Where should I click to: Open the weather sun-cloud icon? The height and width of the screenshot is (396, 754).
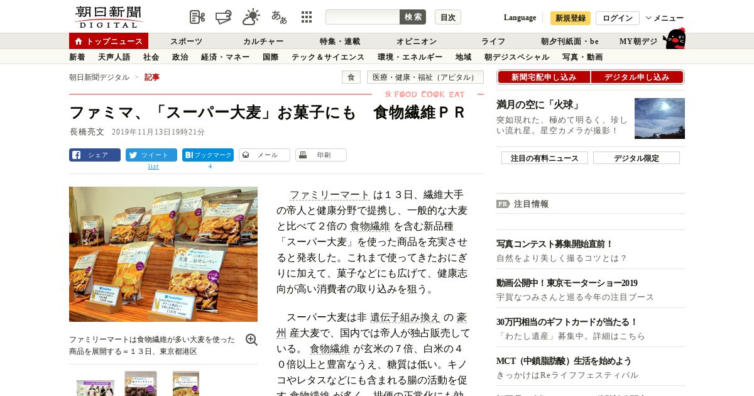[251, 17]
